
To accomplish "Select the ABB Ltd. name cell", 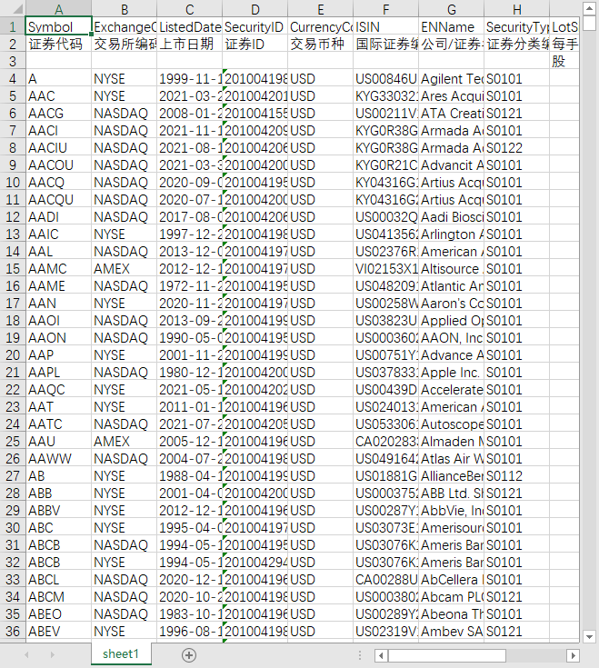I will tap(451, 494).
